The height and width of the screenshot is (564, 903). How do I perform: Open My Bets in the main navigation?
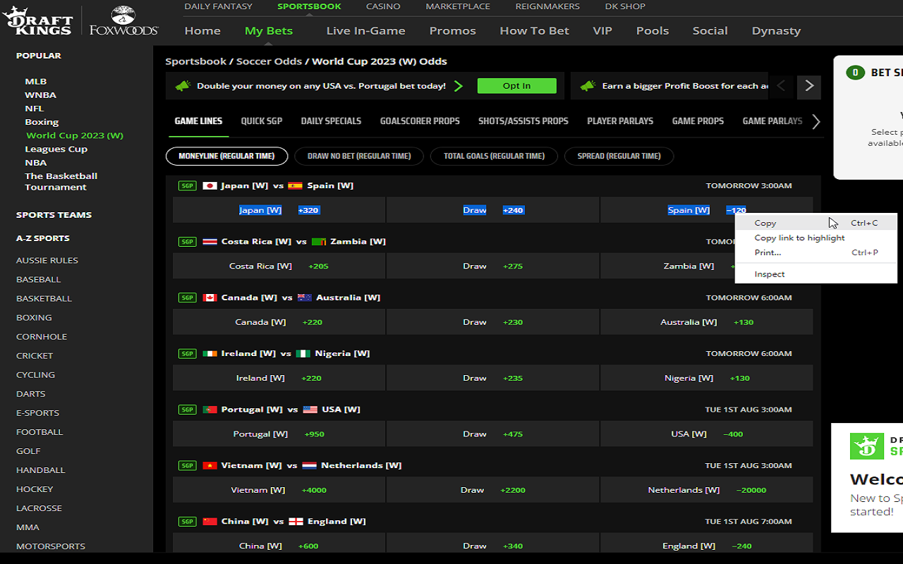(x=269, y=31)
